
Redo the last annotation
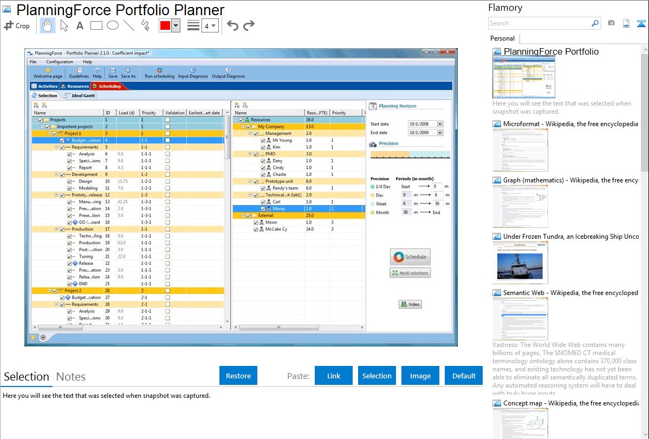tap(249, 25)
